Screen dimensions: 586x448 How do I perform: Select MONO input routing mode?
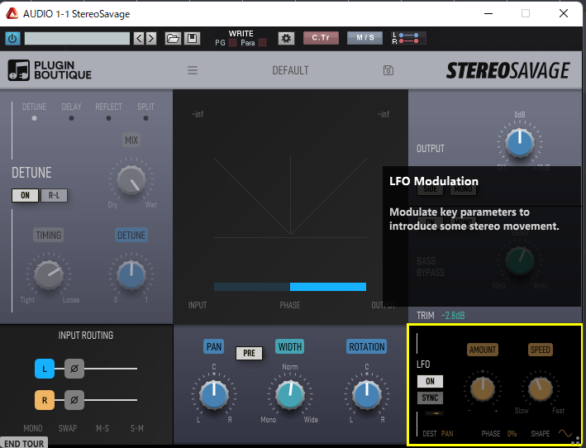pyautogui.click(x=33, y=428)
